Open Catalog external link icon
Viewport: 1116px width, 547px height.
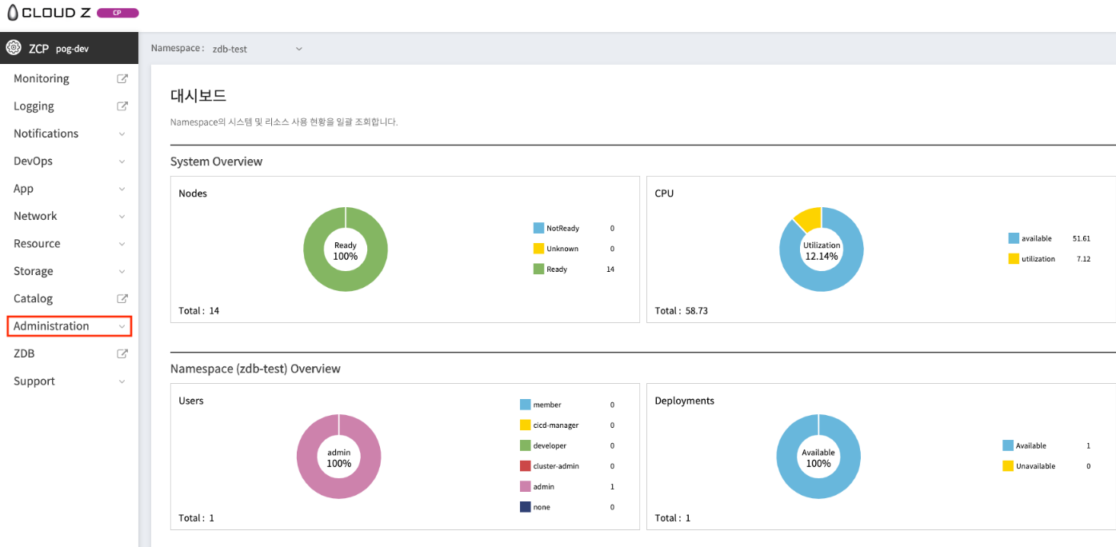122,298
